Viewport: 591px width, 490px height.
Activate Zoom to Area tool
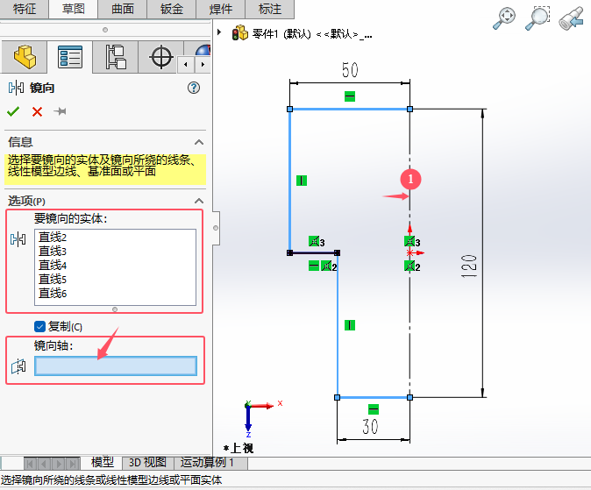(x=538, y=18)
